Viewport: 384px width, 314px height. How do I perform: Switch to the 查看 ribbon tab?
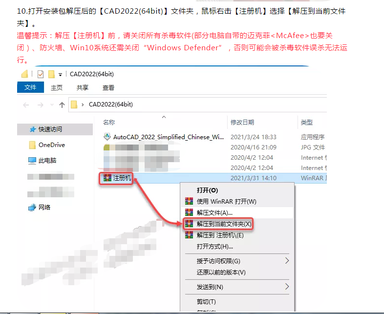pyautogui.click(x=108, y=87)
